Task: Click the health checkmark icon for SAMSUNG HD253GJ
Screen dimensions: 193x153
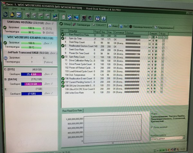Action: [x=5, y=28]
